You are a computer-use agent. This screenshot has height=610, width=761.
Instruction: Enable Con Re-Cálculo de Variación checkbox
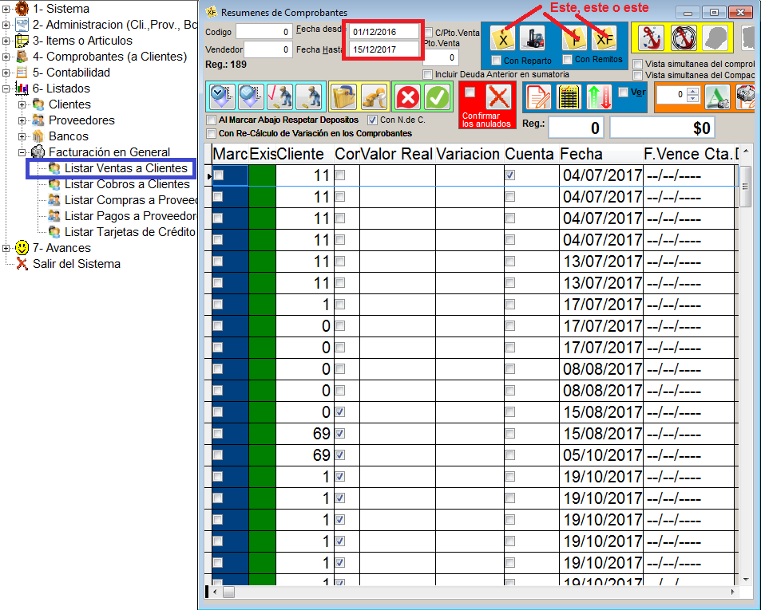(x=211, y=133)
